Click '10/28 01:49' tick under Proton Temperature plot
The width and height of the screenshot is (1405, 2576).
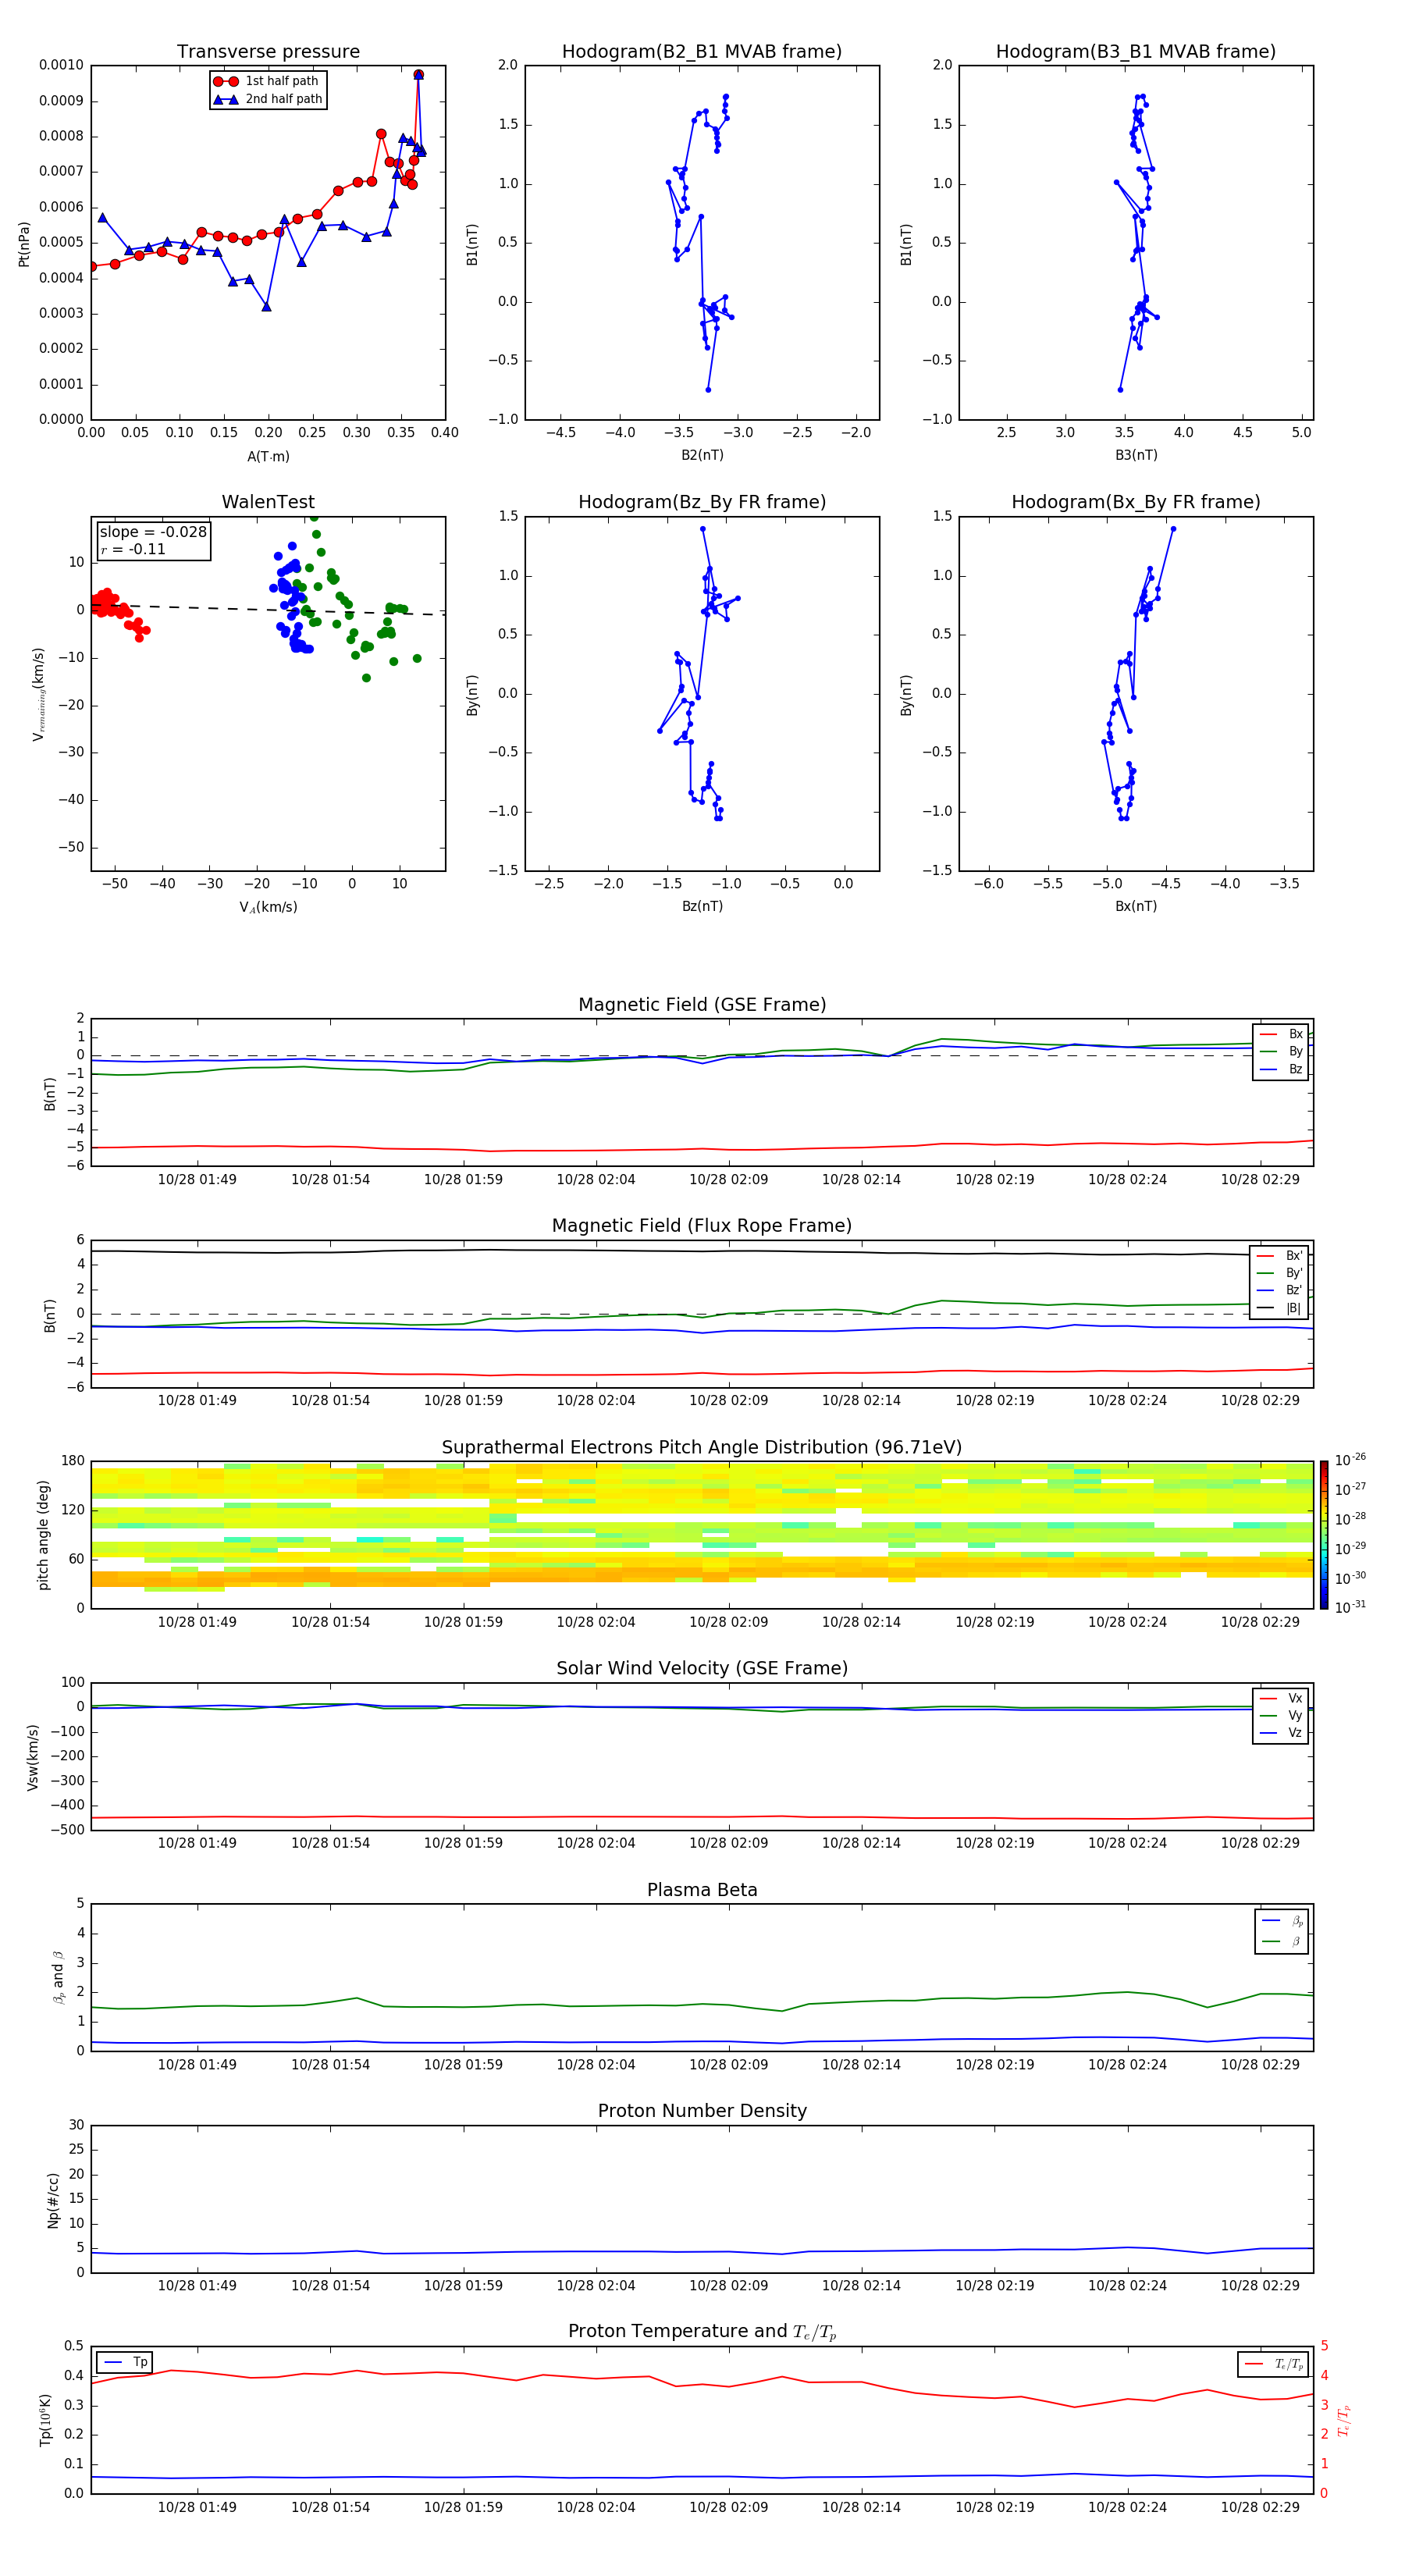coord(197,2507)
